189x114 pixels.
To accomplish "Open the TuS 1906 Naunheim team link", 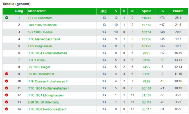I will [x=42, y=25].
